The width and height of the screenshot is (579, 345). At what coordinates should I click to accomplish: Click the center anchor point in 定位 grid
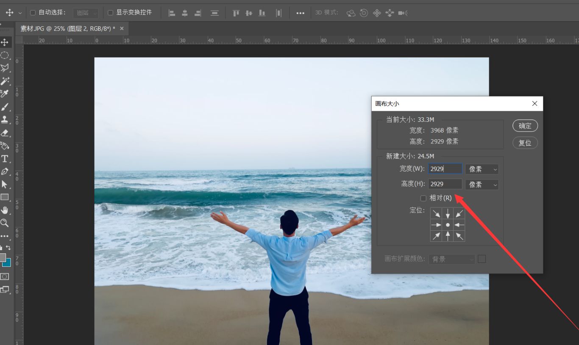tap(448, 225)
